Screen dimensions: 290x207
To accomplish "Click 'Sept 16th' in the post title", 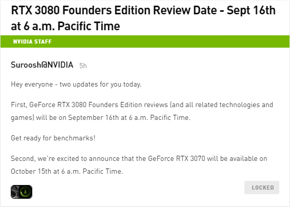I will (x=251, y=10).
